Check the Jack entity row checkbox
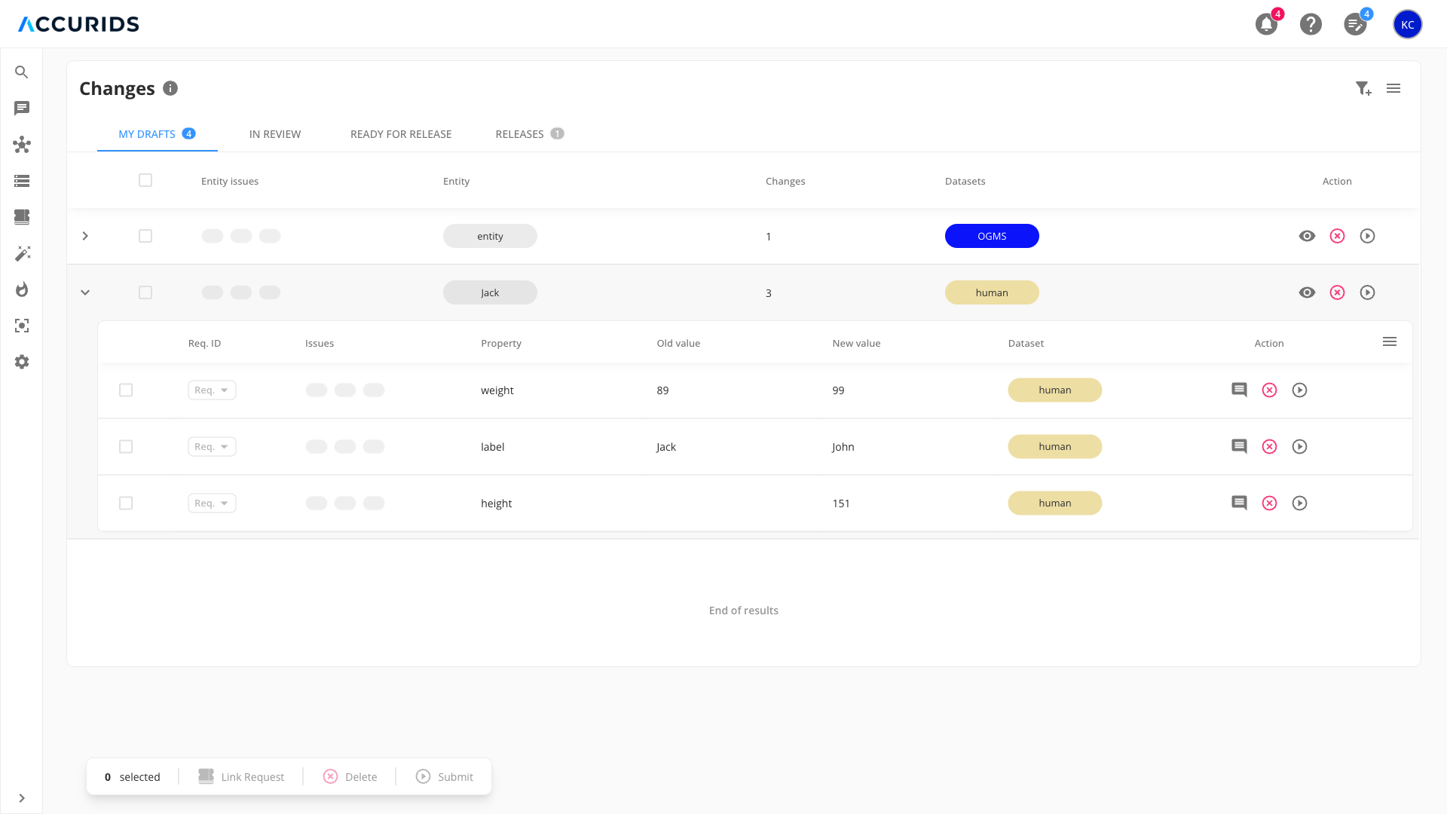This screenshot has width=1447, height=814. pyautogui.click(x=145, y=292)
